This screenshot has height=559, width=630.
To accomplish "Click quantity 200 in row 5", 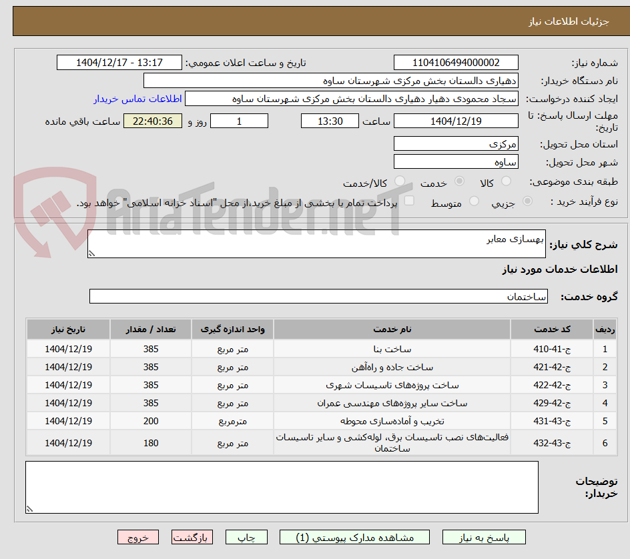I will [151, 422].
